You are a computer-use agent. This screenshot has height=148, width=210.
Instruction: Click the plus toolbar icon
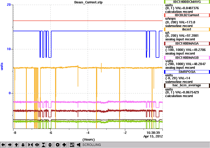(64, 145)
